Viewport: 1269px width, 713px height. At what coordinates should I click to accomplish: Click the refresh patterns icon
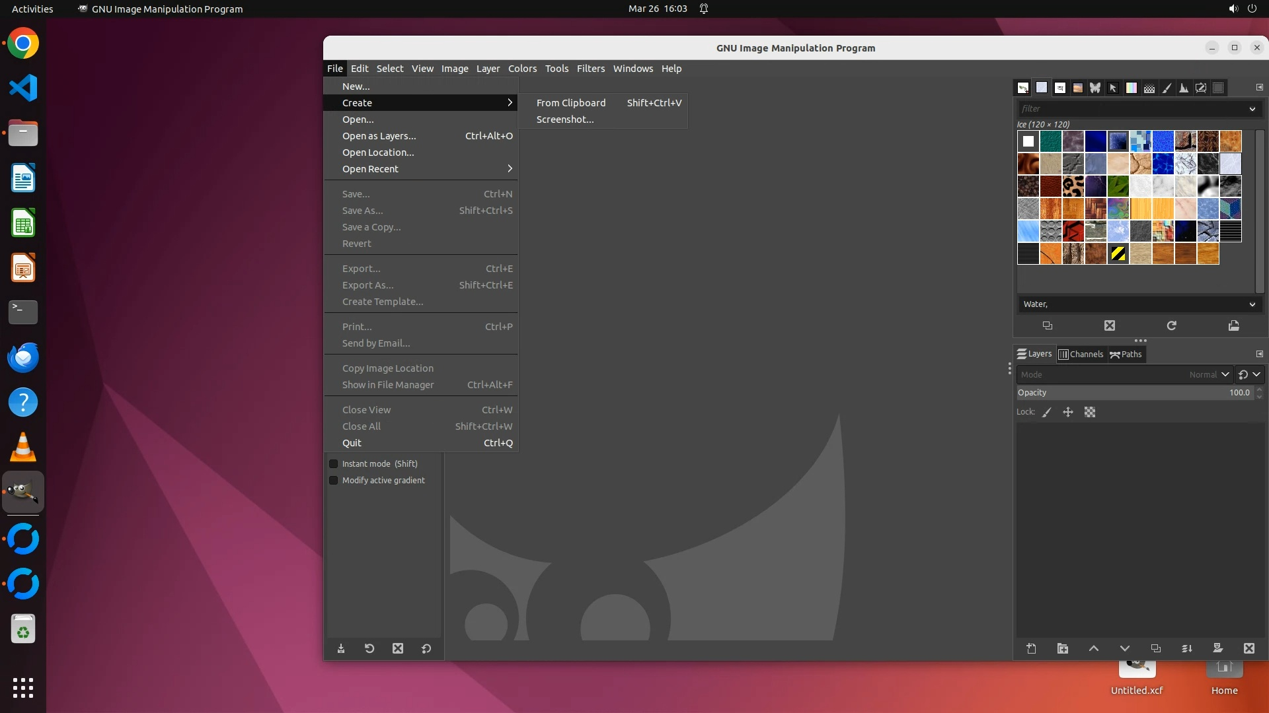1171,325
